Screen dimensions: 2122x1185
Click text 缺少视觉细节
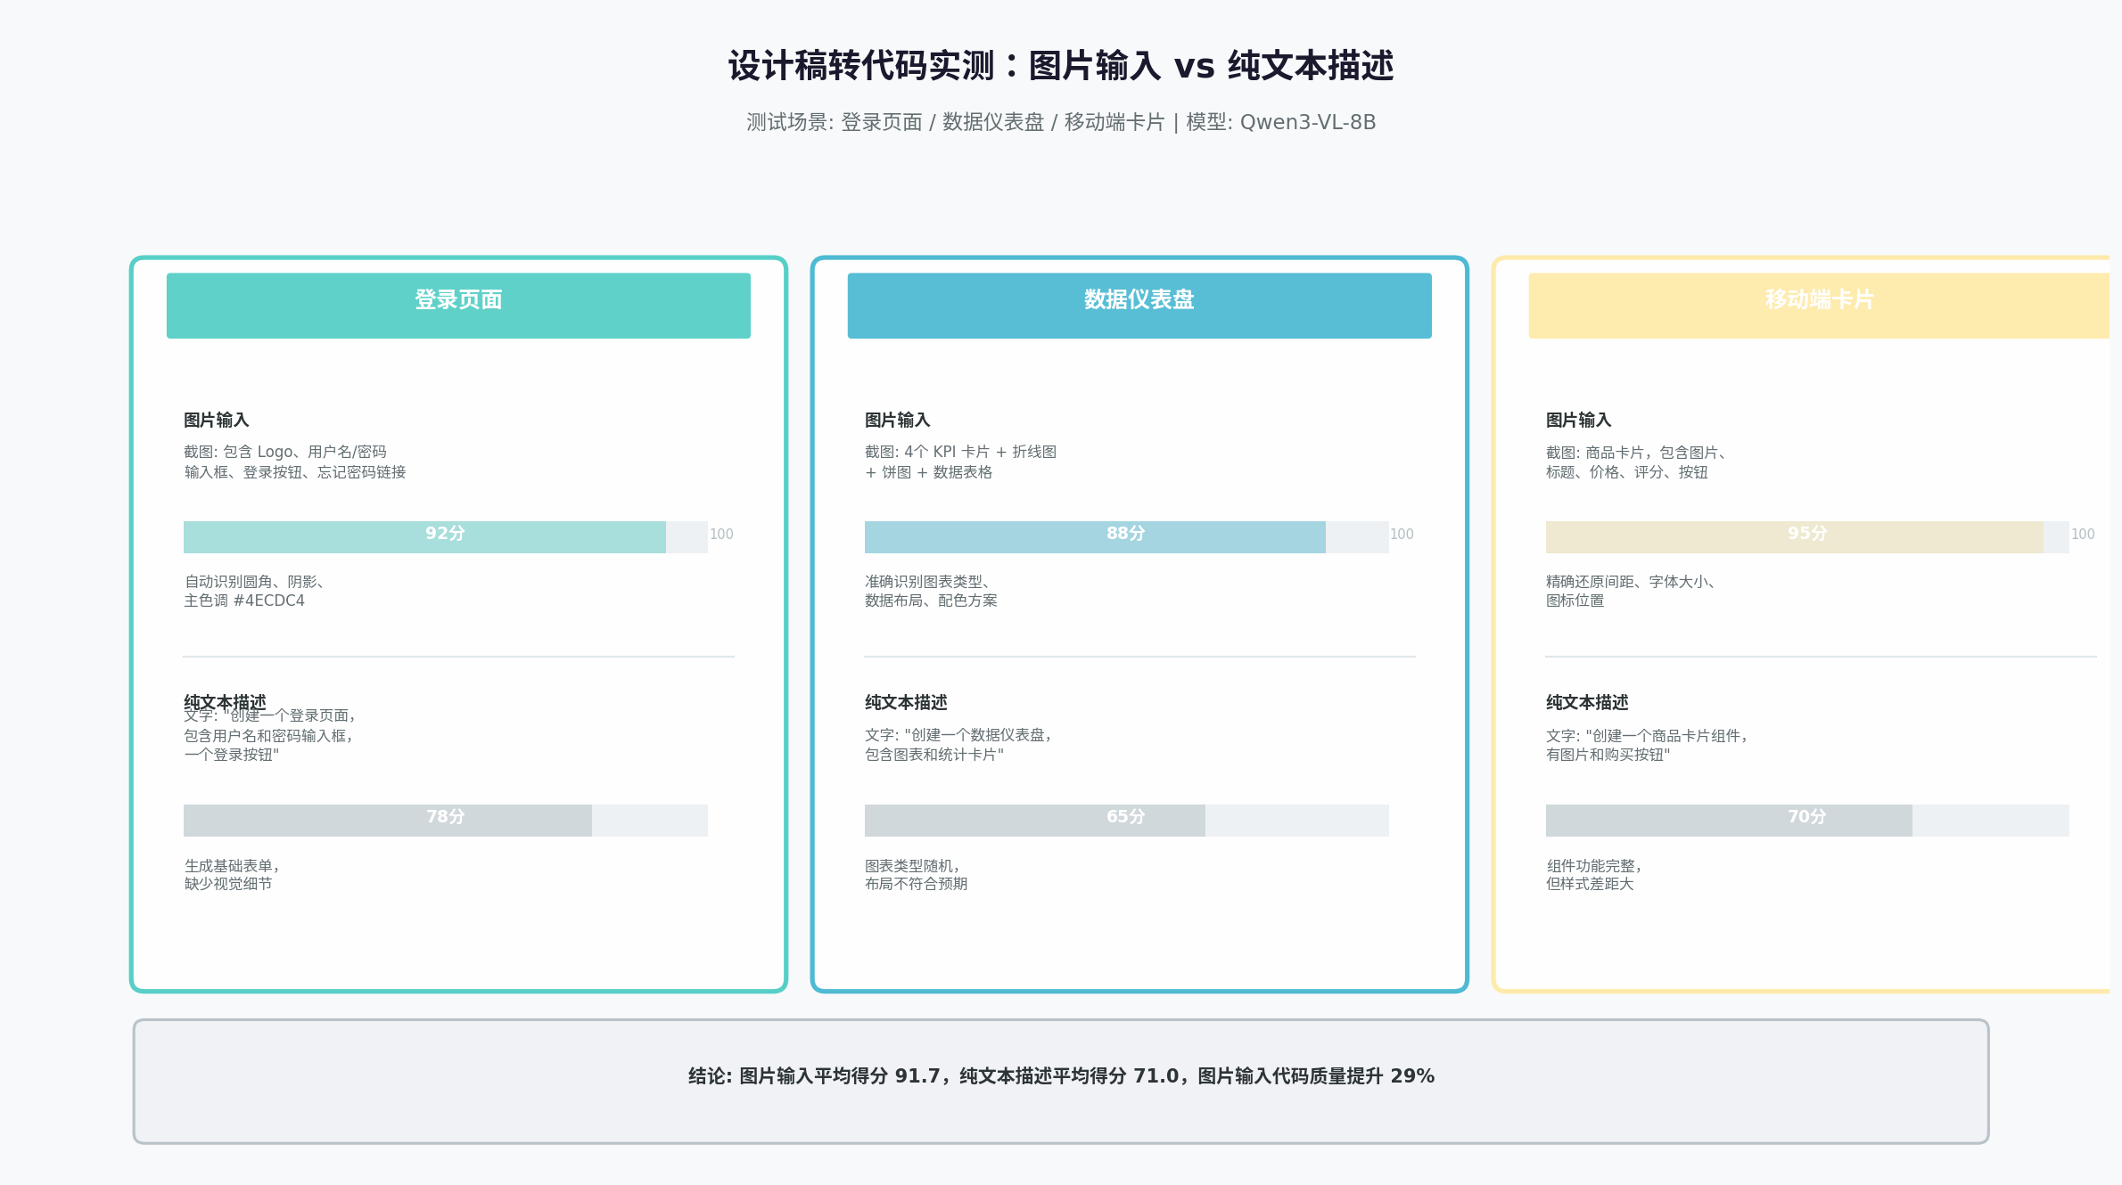(x=228, y=884)
